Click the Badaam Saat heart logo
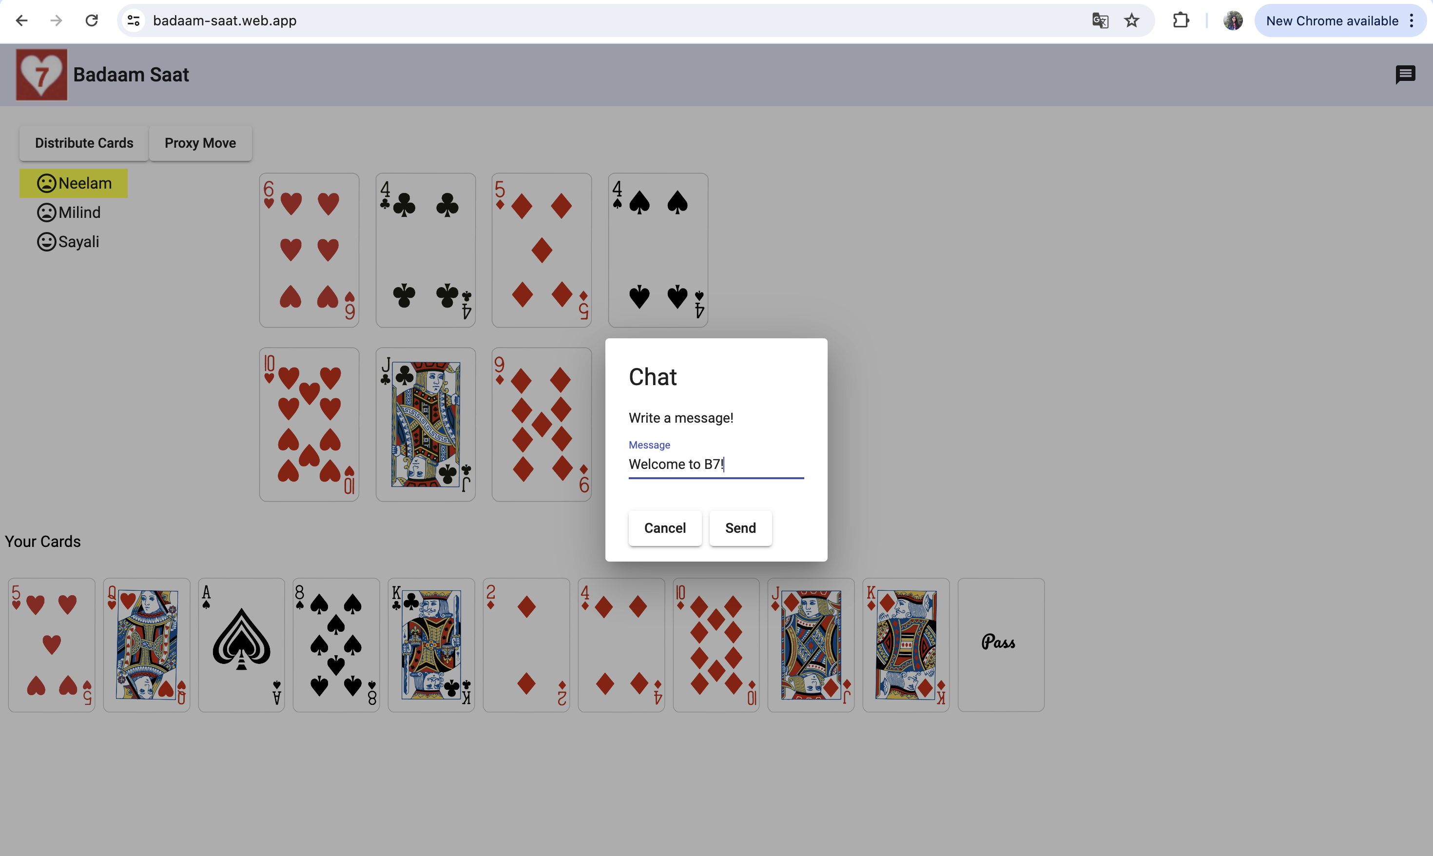The height and width of the screenshot is (856, 1433). 41,75
